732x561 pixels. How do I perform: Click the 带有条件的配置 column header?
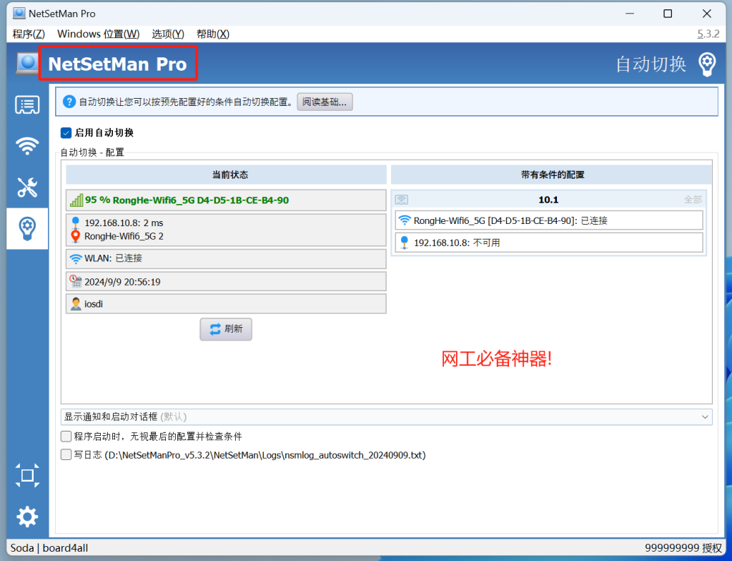[552, 175]
